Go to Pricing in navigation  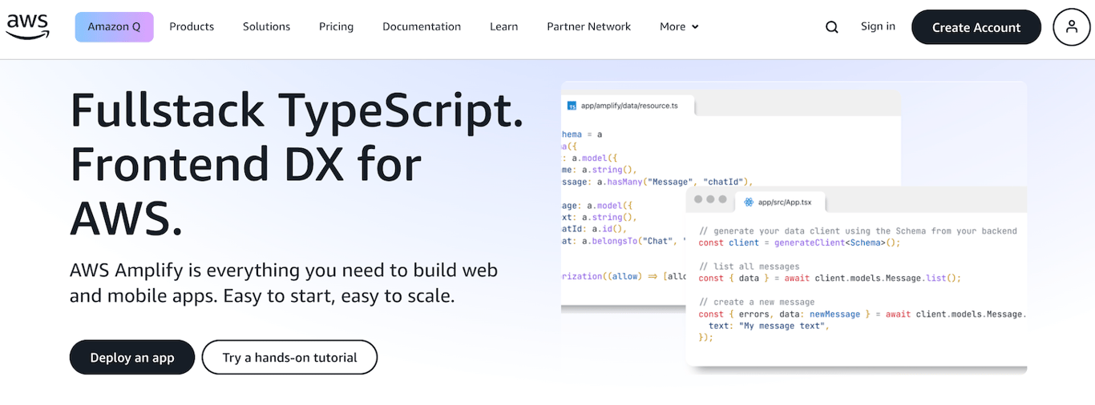336,26
